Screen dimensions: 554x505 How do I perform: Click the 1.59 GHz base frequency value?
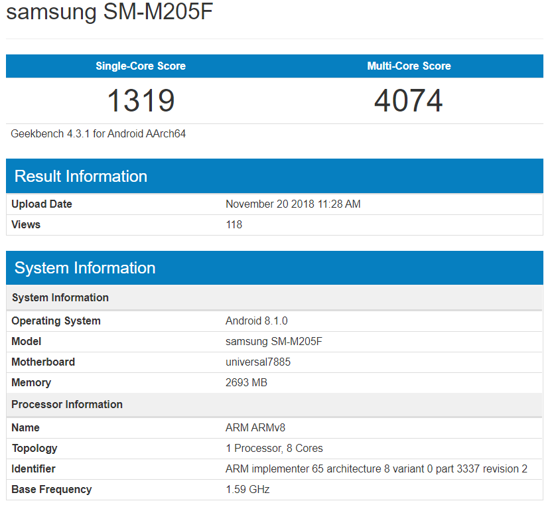click(x=247, y=489)
